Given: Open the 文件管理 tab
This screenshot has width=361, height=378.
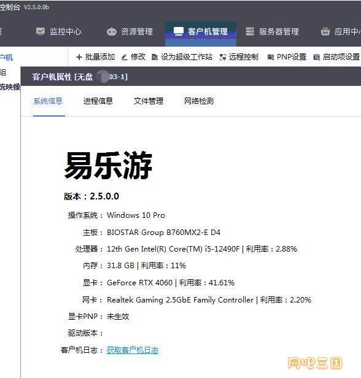Looking at the screenshot, I should (149, 101).
